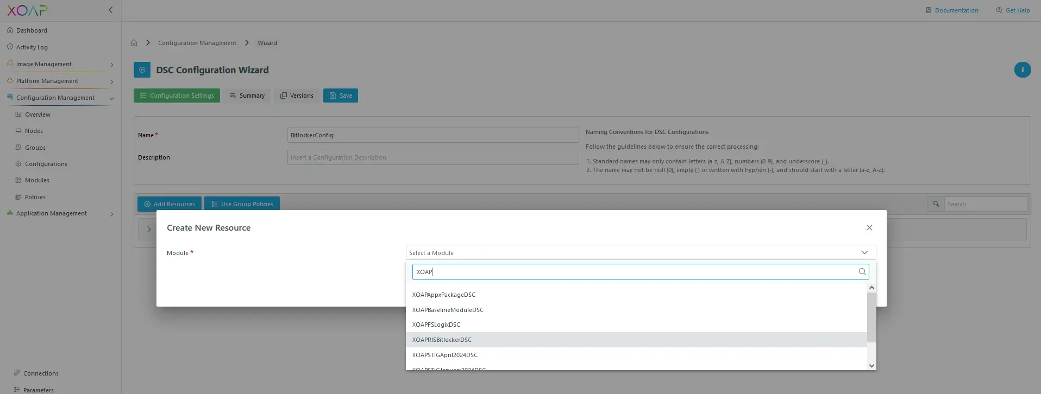The height and width of the screenshot is (394, 1041).
Task: Click the Application Management icon
Action: pyautogui.click(x=10, y=213)
